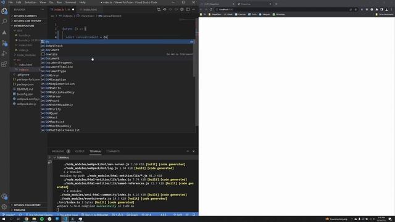
Task: Open Run and Debug view
Action: pos(4,54)
